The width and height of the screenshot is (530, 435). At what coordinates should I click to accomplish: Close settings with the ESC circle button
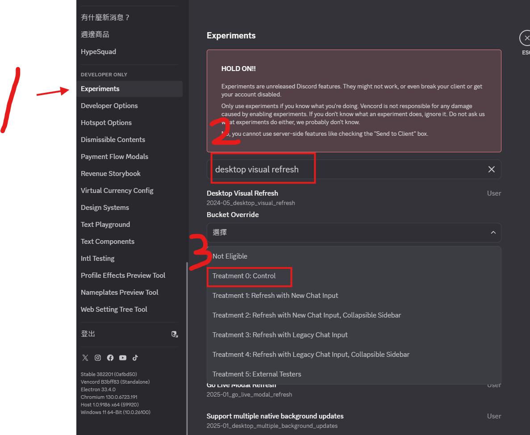point(526,38)
